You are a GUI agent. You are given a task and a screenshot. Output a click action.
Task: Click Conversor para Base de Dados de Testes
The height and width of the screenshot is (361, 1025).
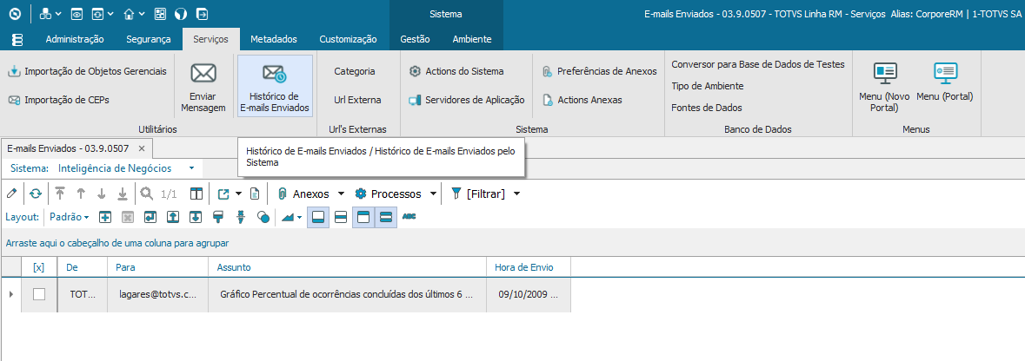coord(758,64)
